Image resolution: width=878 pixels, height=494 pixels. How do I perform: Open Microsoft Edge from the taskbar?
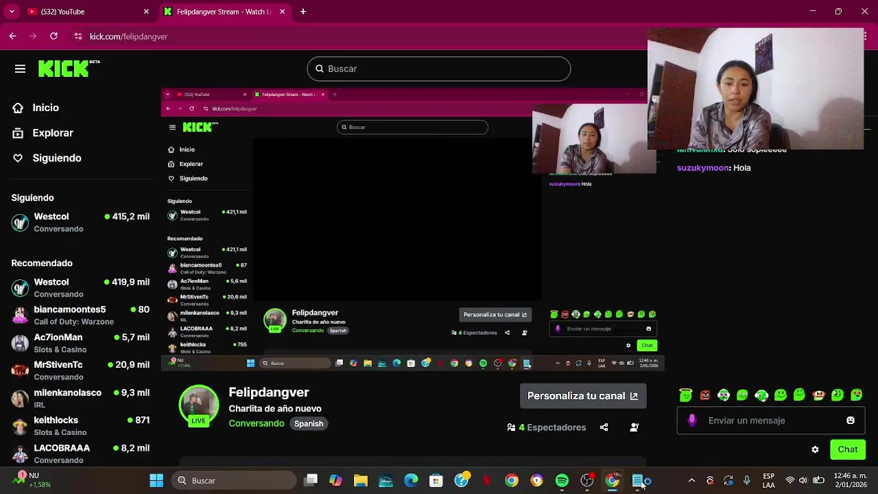[411, 480]
